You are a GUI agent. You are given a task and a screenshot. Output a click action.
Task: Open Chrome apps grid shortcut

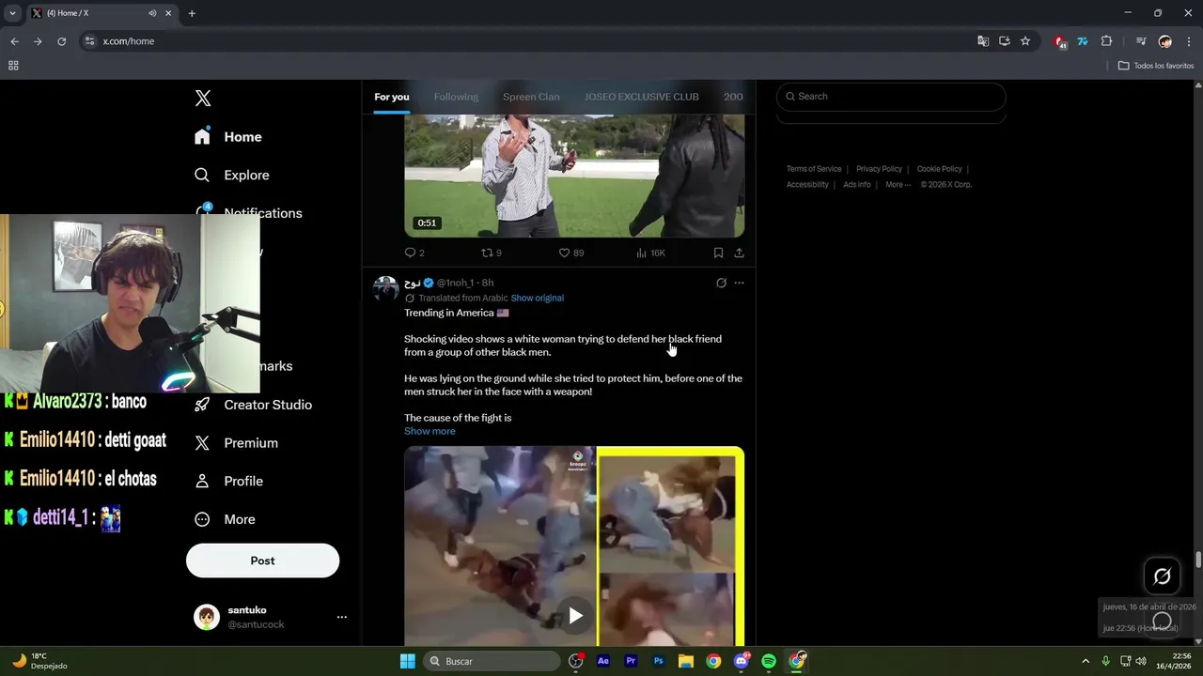(13, 66)
